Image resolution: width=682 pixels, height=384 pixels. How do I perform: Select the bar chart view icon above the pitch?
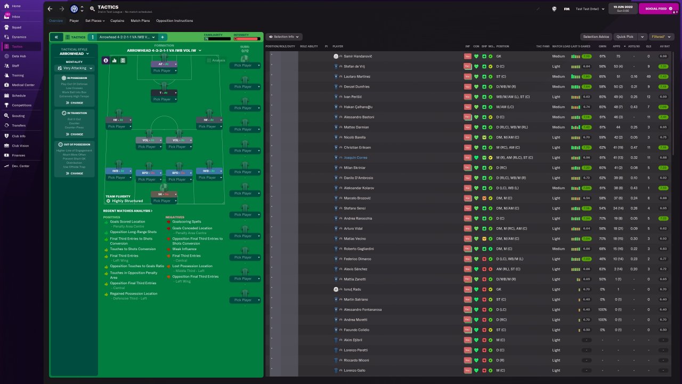pos(115,60)
